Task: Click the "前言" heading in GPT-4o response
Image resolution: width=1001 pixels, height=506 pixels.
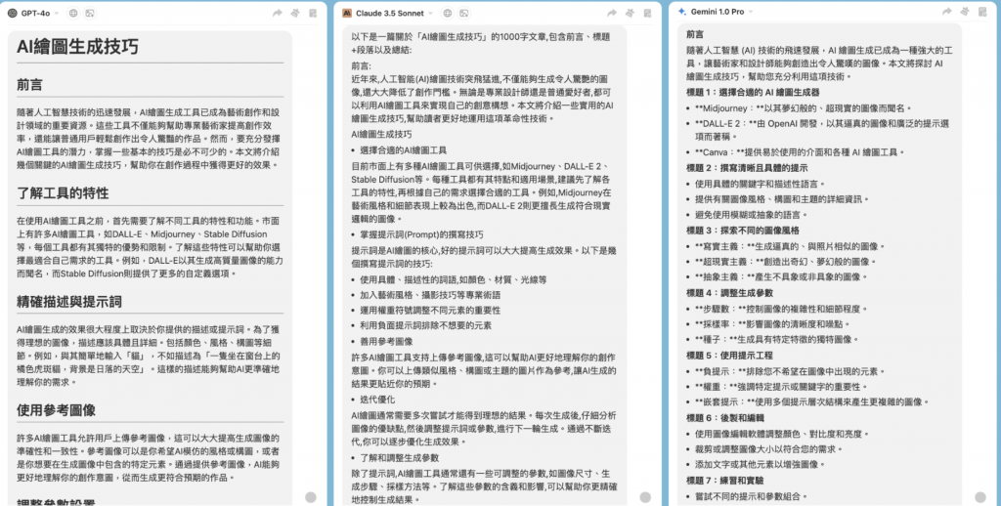Action: click(x=30, y=85)
